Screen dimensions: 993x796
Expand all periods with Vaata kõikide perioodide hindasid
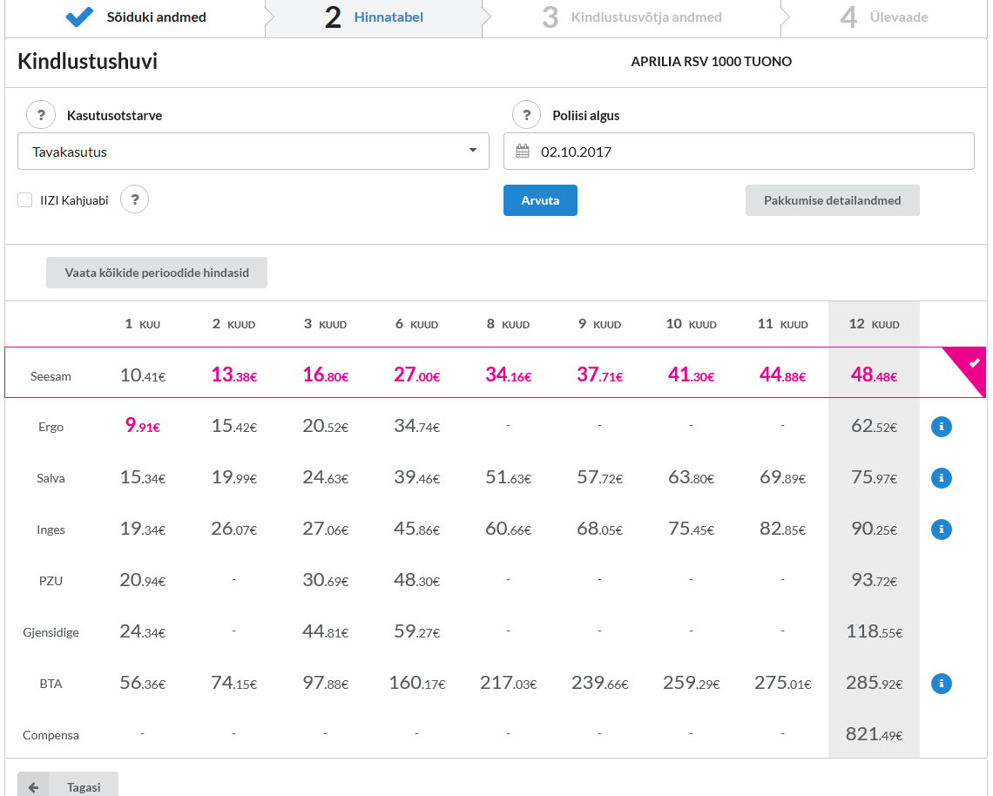point(157,273)
